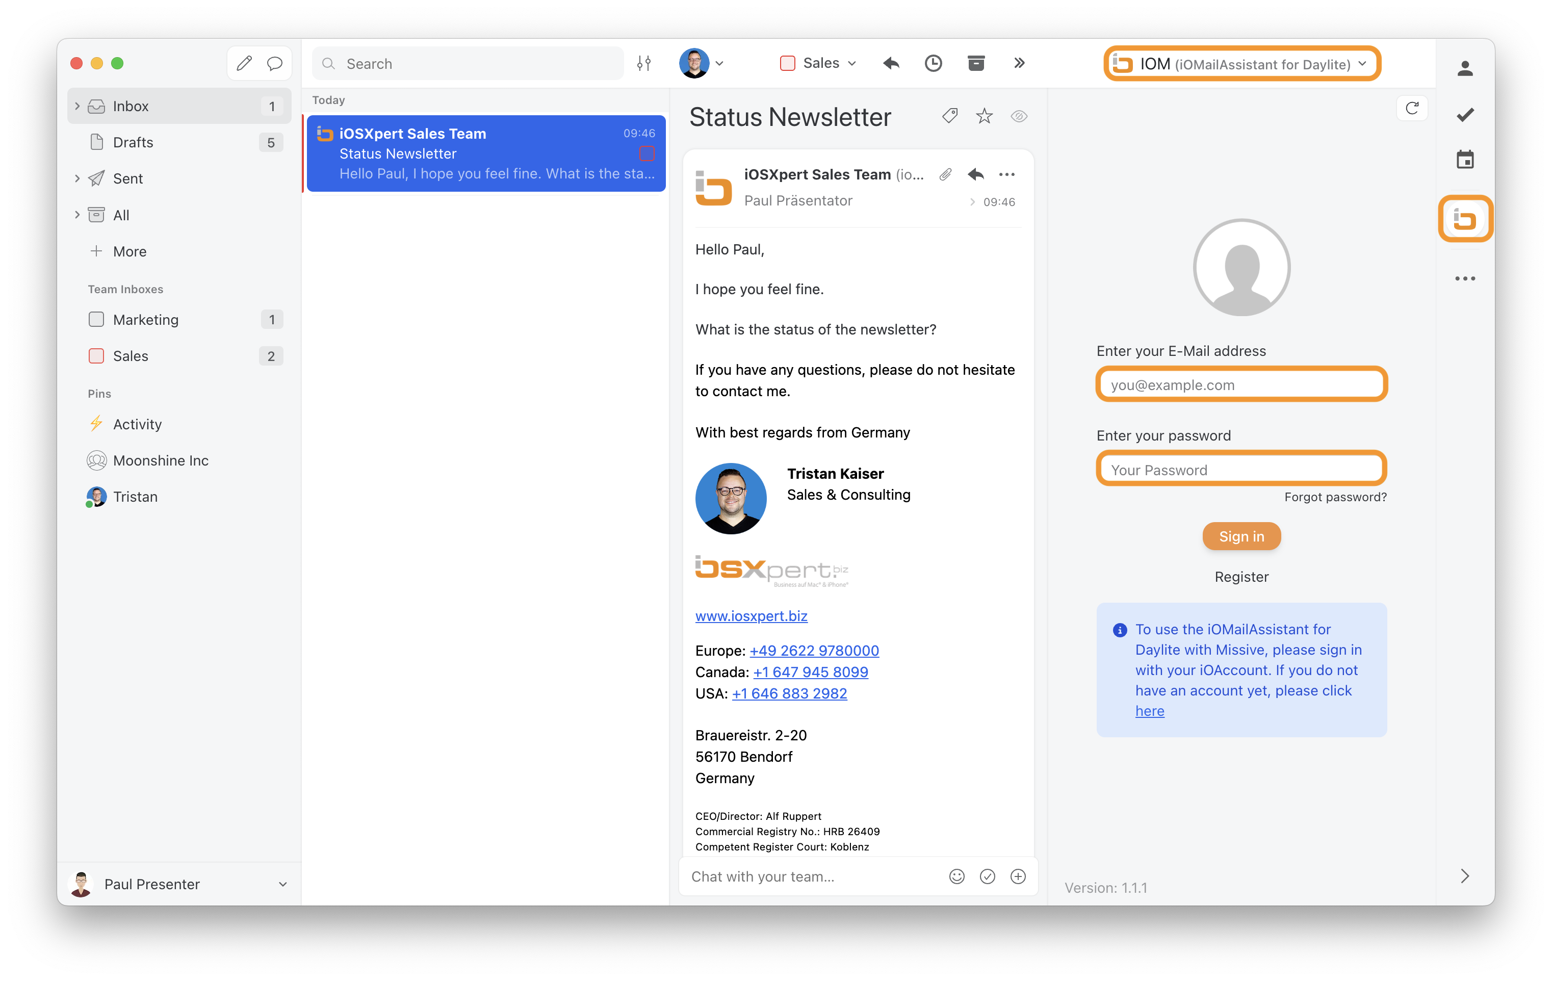Click the Search field
This screenshot has height=981, width=1552.
468,63
